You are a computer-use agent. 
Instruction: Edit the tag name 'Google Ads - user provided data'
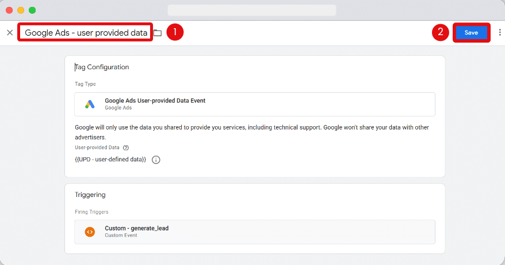tap(86, 33)
